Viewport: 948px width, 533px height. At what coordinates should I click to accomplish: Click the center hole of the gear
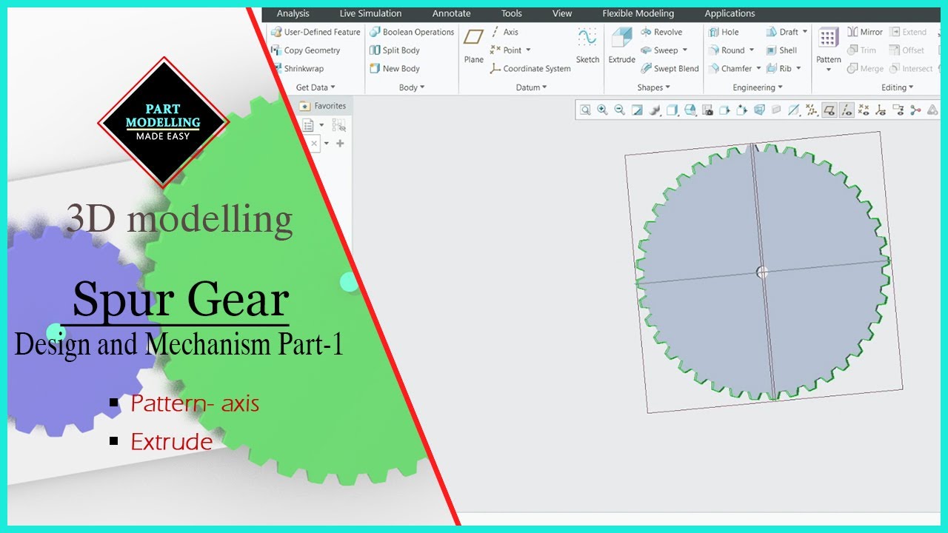(x=762, y=272)
